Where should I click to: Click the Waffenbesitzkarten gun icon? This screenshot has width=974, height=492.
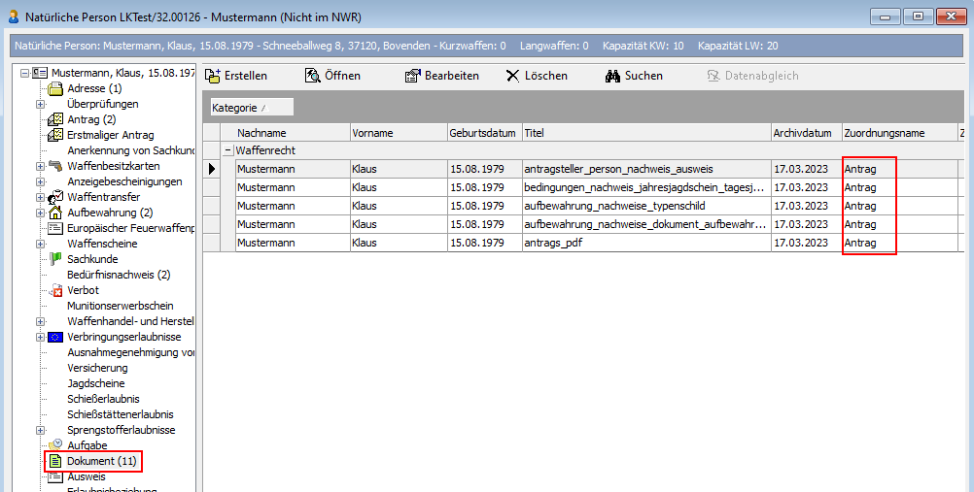point(55,166)
